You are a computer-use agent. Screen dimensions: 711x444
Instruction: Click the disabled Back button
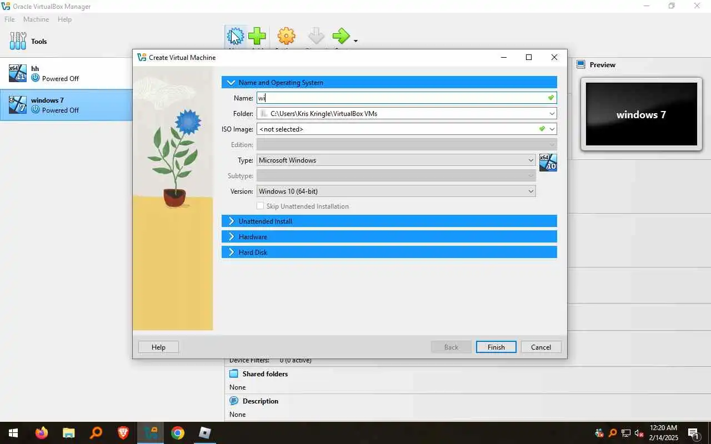click(x=451, y=347)
